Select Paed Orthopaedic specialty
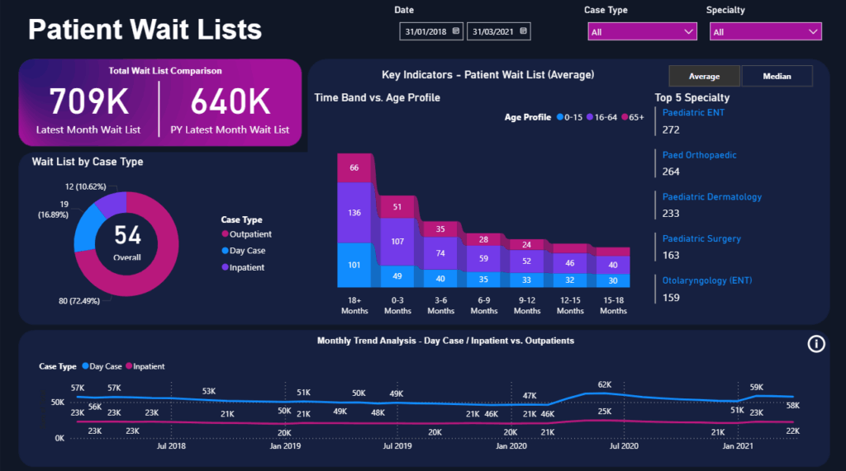This screenshot has width=846, height=471. tap(699, 154)
